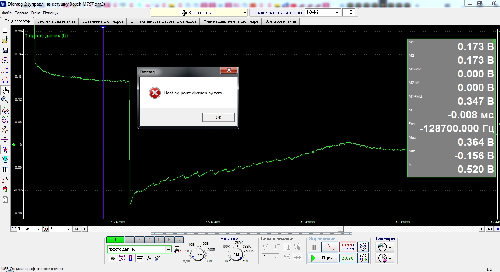Click the horizontal arc measurement icon
Image resolution: width=500 pixels, height=272 pixels.
pos(5,80)
